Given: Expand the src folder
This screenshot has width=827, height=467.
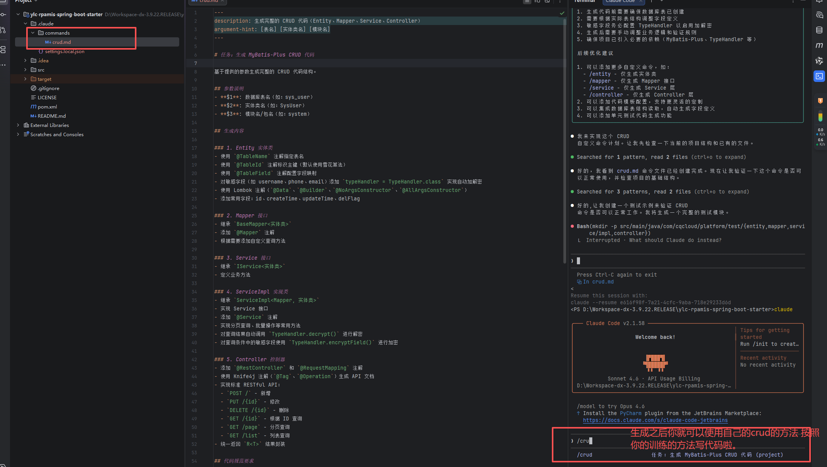Looking at the screenshot, I should point(25,70).
